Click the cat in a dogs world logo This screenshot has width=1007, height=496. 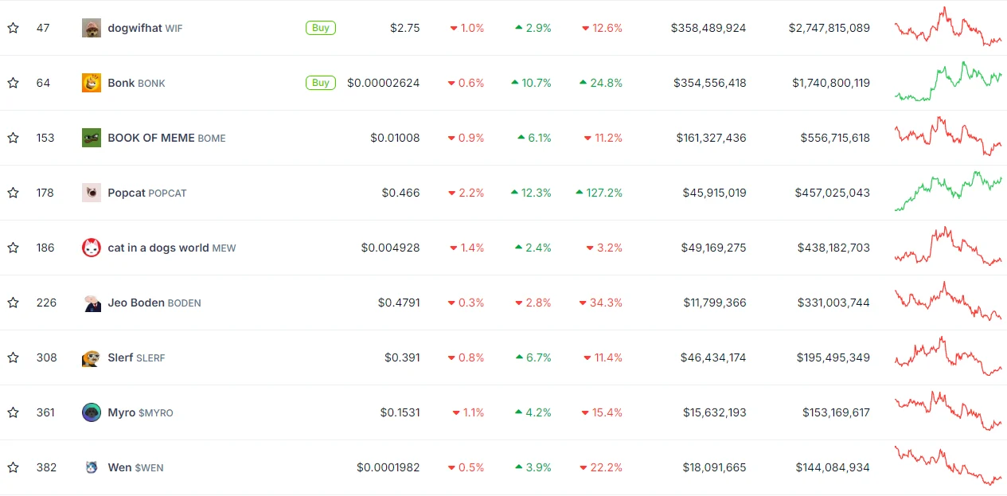[92, 248]
